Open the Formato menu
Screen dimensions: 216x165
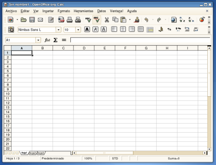(x=64, y=11)
